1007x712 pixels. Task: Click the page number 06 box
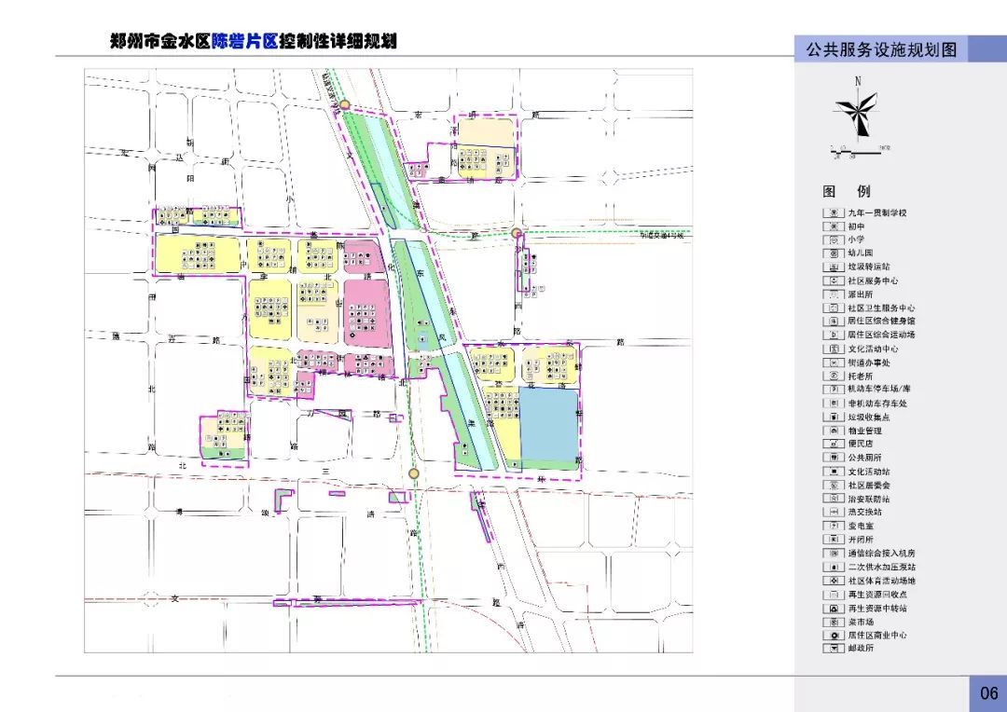987,693
